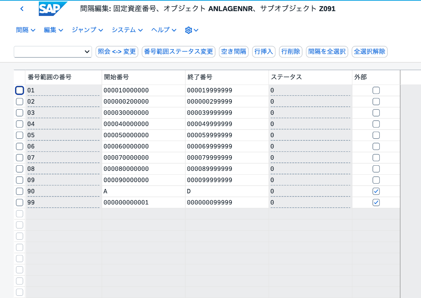Uncheck 外部 checkbox for row 90
Image resolution: width=421 pixels, height=298 pixels.
click(x=376, y=191)
